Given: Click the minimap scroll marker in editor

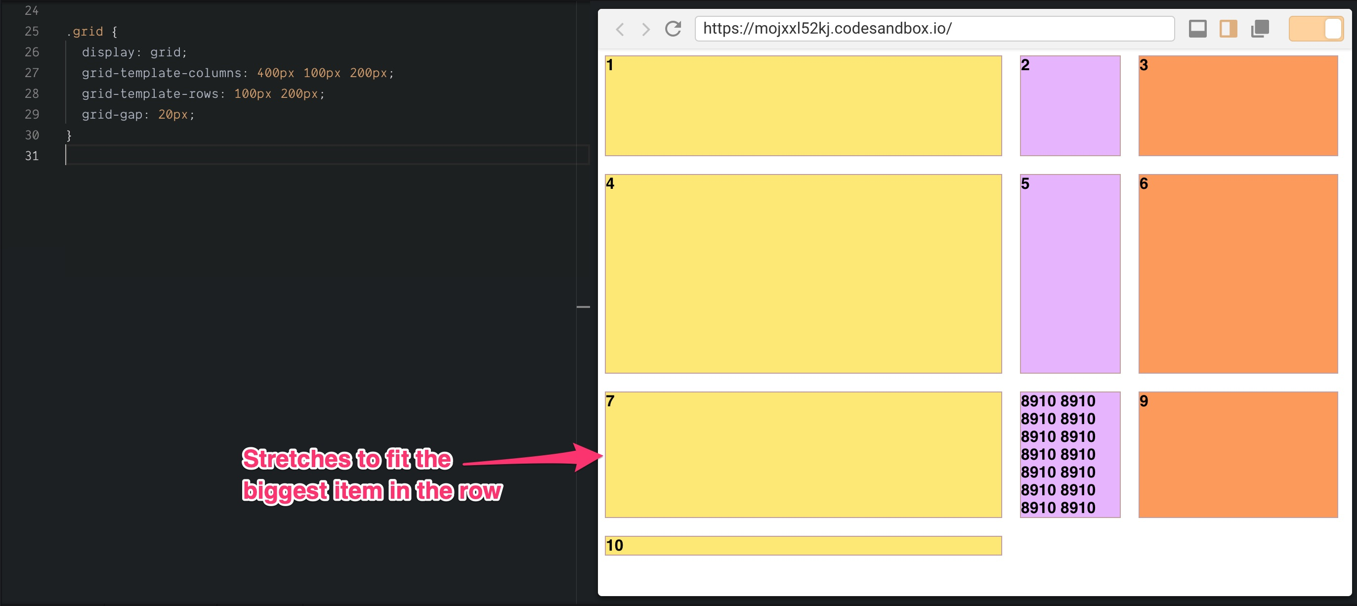Looking at the screenshot, I should pos(583,306).
